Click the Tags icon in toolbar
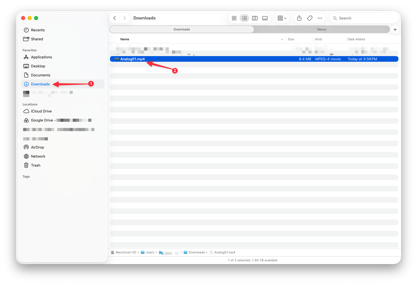417x285 pixels. (310, 18)
